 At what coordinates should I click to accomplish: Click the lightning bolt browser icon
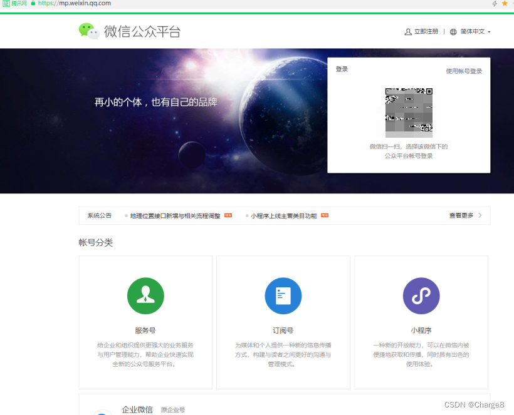(x=495, y=4)
